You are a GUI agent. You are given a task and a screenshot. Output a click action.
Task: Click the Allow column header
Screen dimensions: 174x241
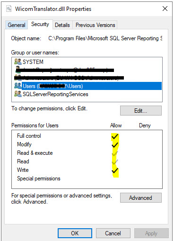coord(116,125)
